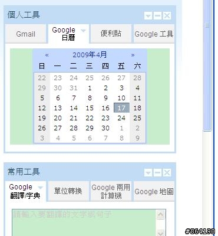Select April 28 in calendar
The image size is (218, 236).
[74, 128]
